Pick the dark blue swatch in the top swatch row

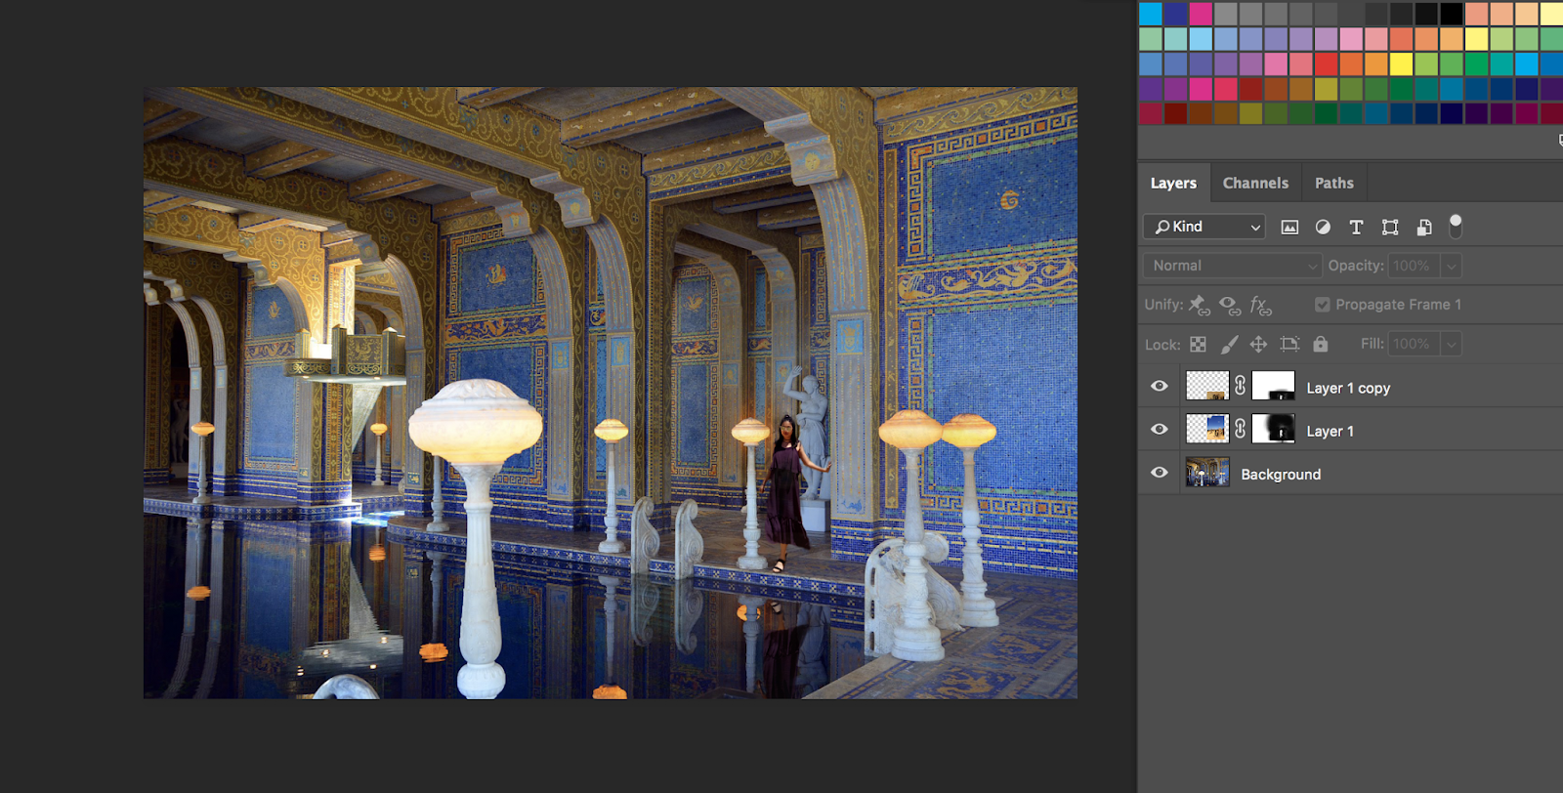click(1176, 13)
